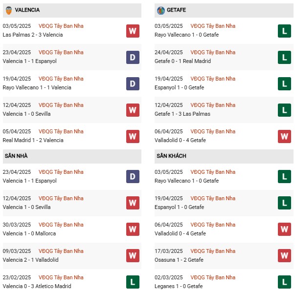Viewport: 295px width, 292px height.
Task: Open Espanyol 1 - 0 Getafe match under SÂN KHÁCH
Action: click(x=179, y=207)
